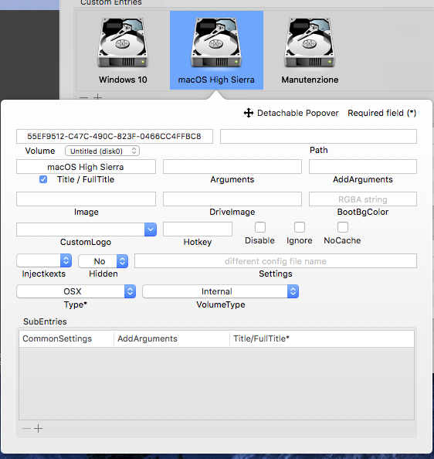Open the Hidden dropdown set to No
Screen dimensions: 434x459
point(103,261)
